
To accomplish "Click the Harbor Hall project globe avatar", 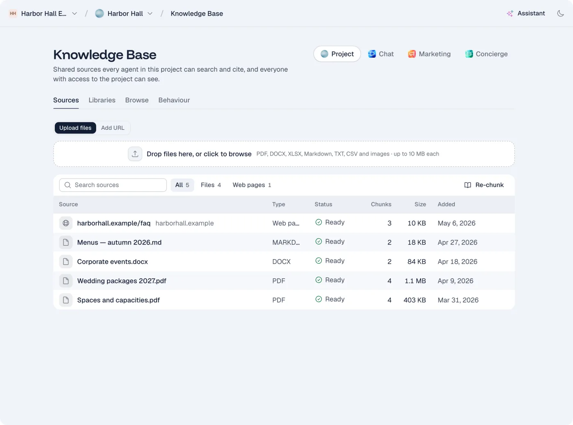I will 99,14.
